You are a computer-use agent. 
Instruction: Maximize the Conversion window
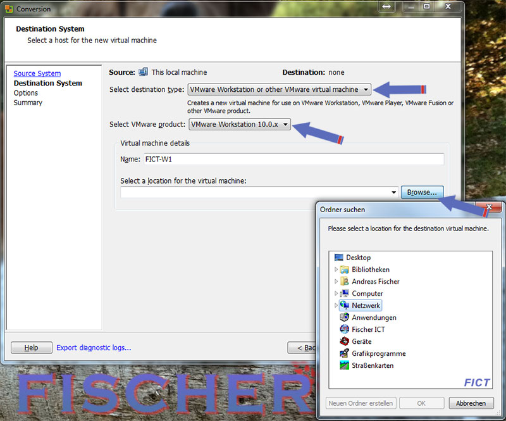pos(426,6)
